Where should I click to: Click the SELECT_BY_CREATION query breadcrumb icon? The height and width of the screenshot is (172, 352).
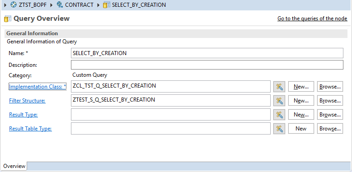click(x=106, y=5)
